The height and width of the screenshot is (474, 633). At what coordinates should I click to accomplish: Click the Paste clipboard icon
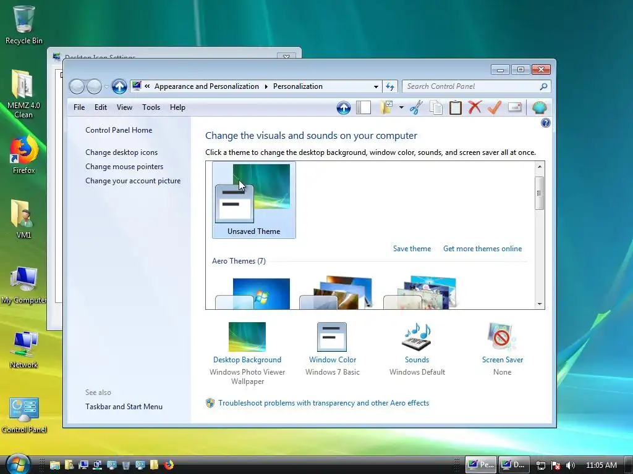pos(456,107)
